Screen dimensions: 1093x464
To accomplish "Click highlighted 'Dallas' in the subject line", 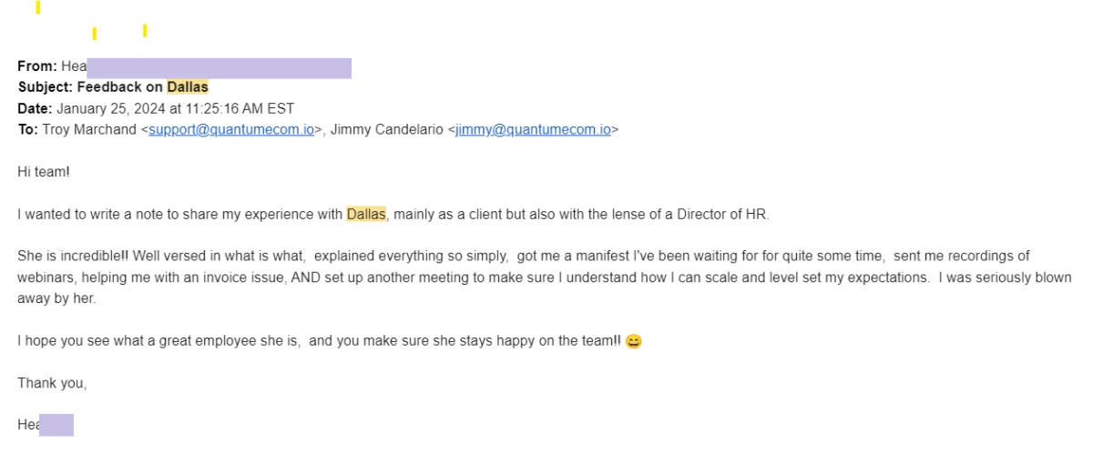I will (188, 88).
